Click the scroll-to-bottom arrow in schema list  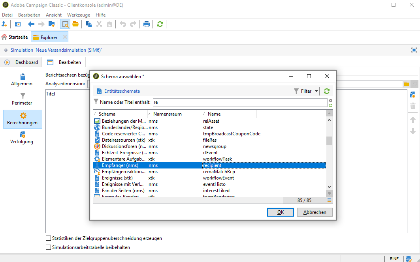pos(330,193)
